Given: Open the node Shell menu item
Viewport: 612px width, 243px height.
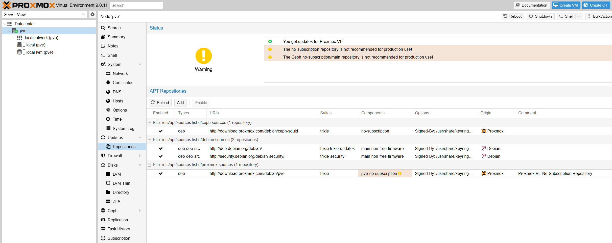Looking at the screenshot, I should point(122,55).
